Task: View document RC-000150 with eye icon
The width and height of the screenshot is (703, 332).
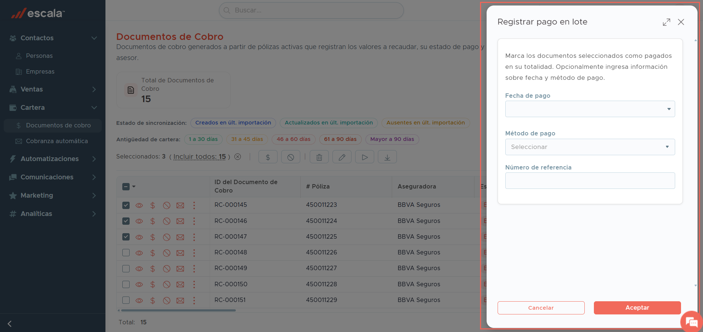Action: (x=139, y=284)
